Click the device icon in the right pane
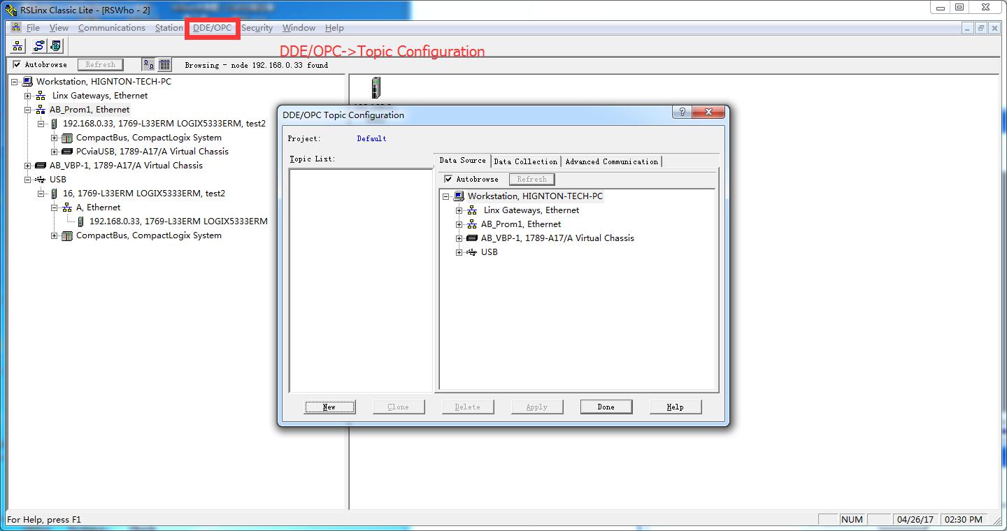The height and width of the screenshot is (531, 1007). point(376,87)
